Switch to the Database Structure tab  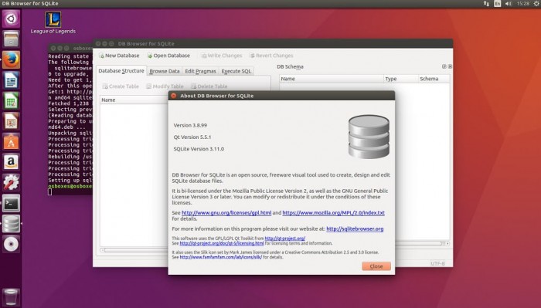point(121,70)
